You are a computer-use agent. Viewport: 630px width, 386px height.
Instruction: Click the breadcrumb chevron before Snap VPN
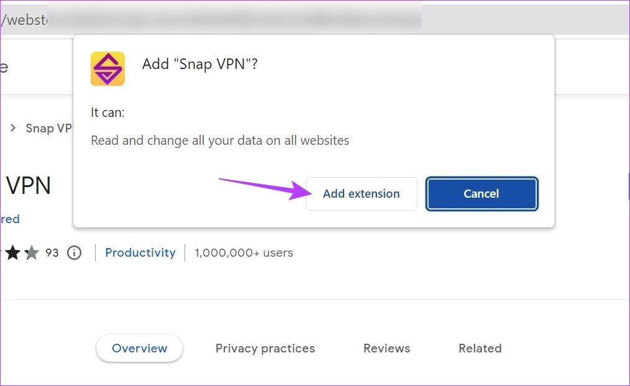[12, 128]
